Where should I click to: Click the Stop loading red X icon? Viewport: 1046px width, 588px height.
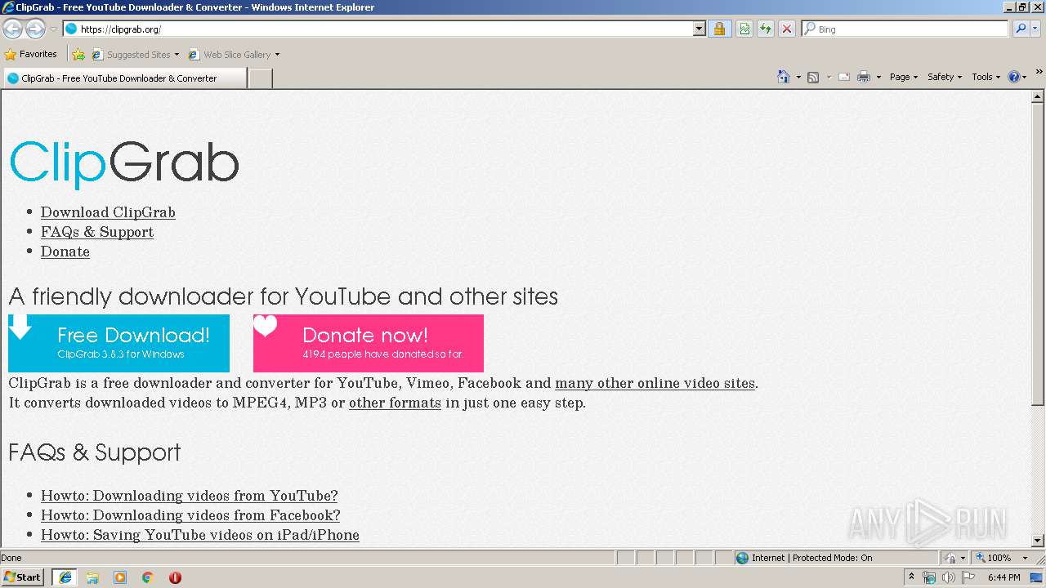[x=786, y=29]
